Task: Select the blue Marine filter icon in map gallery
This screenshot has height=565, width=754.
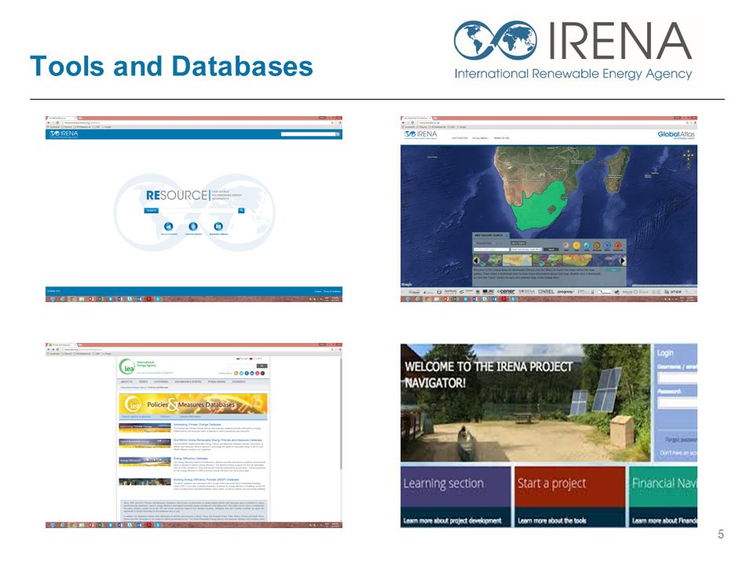Action: point(607,246)
